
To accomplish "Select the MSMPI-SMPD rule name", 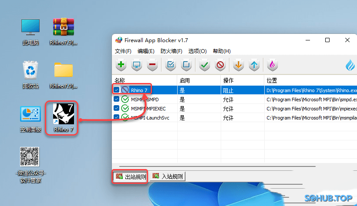I will point(145,100).
